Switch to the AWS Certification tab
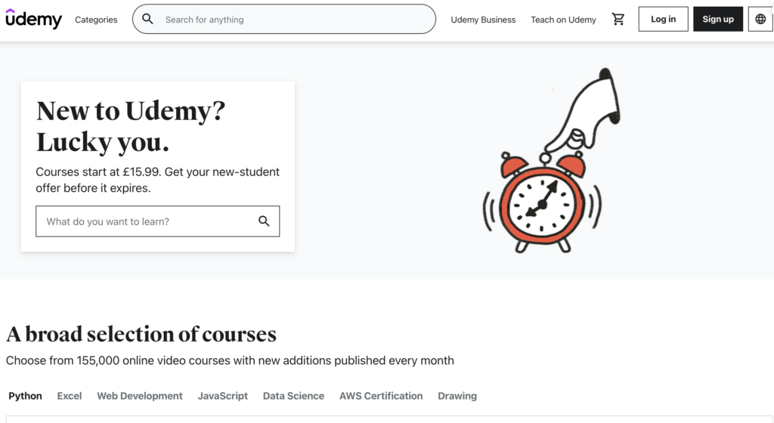 click(381, 396)
